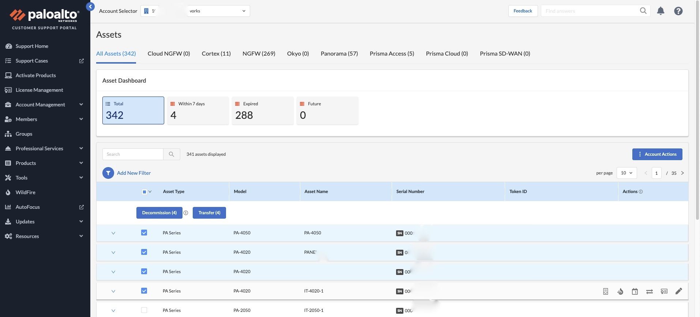Screen dimensions: 700x317
Task: Open the notifications bell
Action: click(661, 11)
